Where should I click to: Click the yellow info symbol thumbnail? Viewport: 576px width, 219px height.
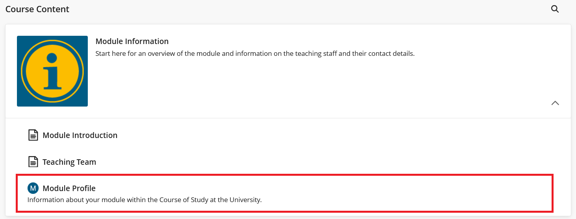pyautogui.click(x=52, y=71)
